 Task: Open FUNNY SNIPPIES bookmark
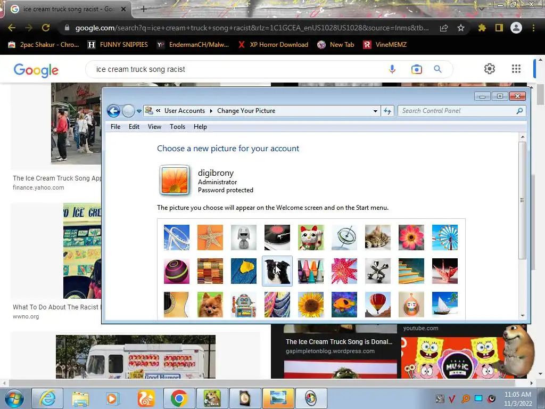[x=118, y=45]
